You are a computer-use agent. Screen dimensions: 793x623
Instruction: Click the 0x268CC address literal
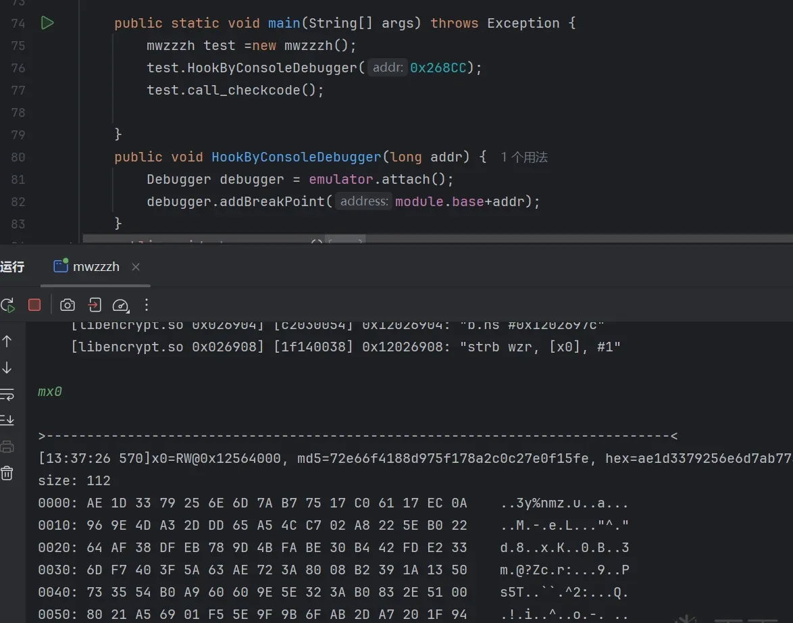pyautogui.click(x=438, y=68)
